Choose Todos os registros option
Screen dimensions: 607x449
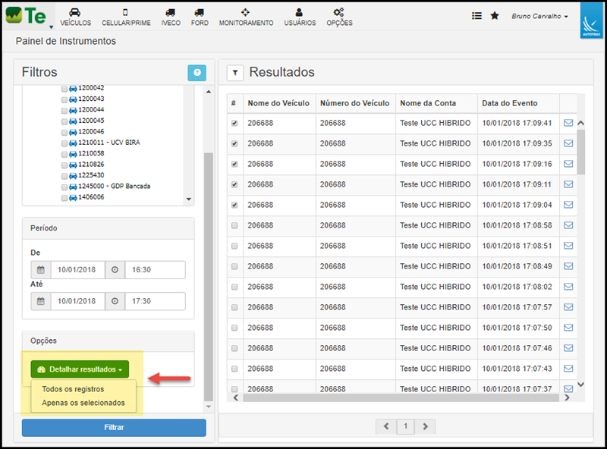(x=73, y=389)
